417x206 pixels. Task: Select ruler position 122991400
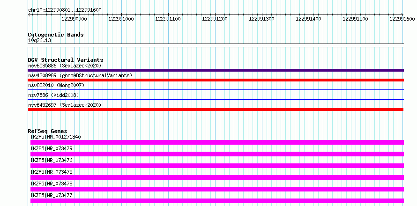click(308, 19)
